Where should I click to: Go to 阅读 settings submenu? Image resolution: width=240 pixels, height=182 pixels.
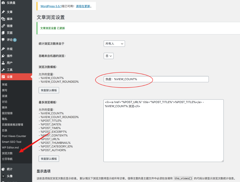click(x=5, y=96)
